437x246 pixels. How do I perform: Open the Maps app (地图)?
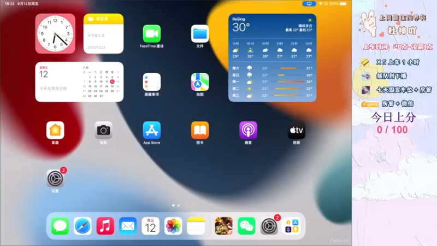click(200, 82)
